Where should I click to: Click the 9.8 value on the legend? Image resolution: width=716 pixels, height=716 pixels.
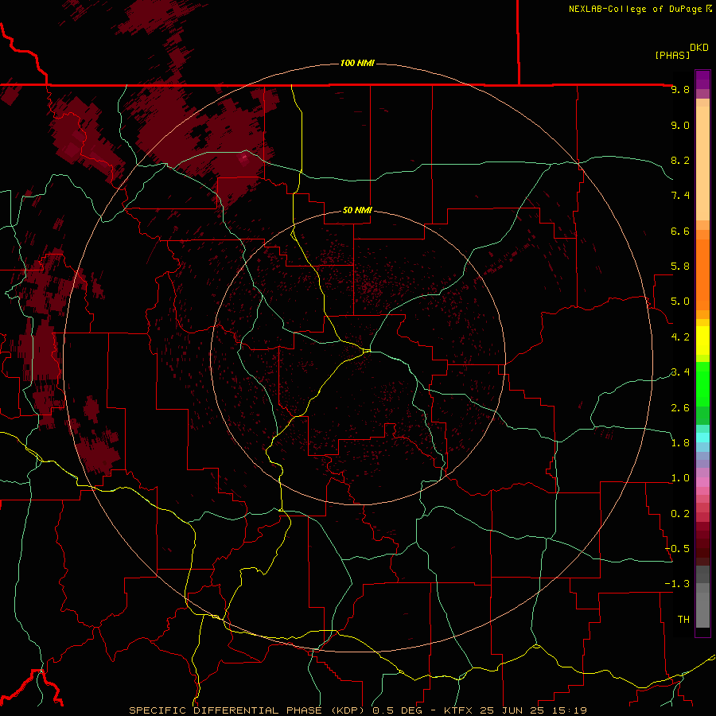[x=680, y=89]
